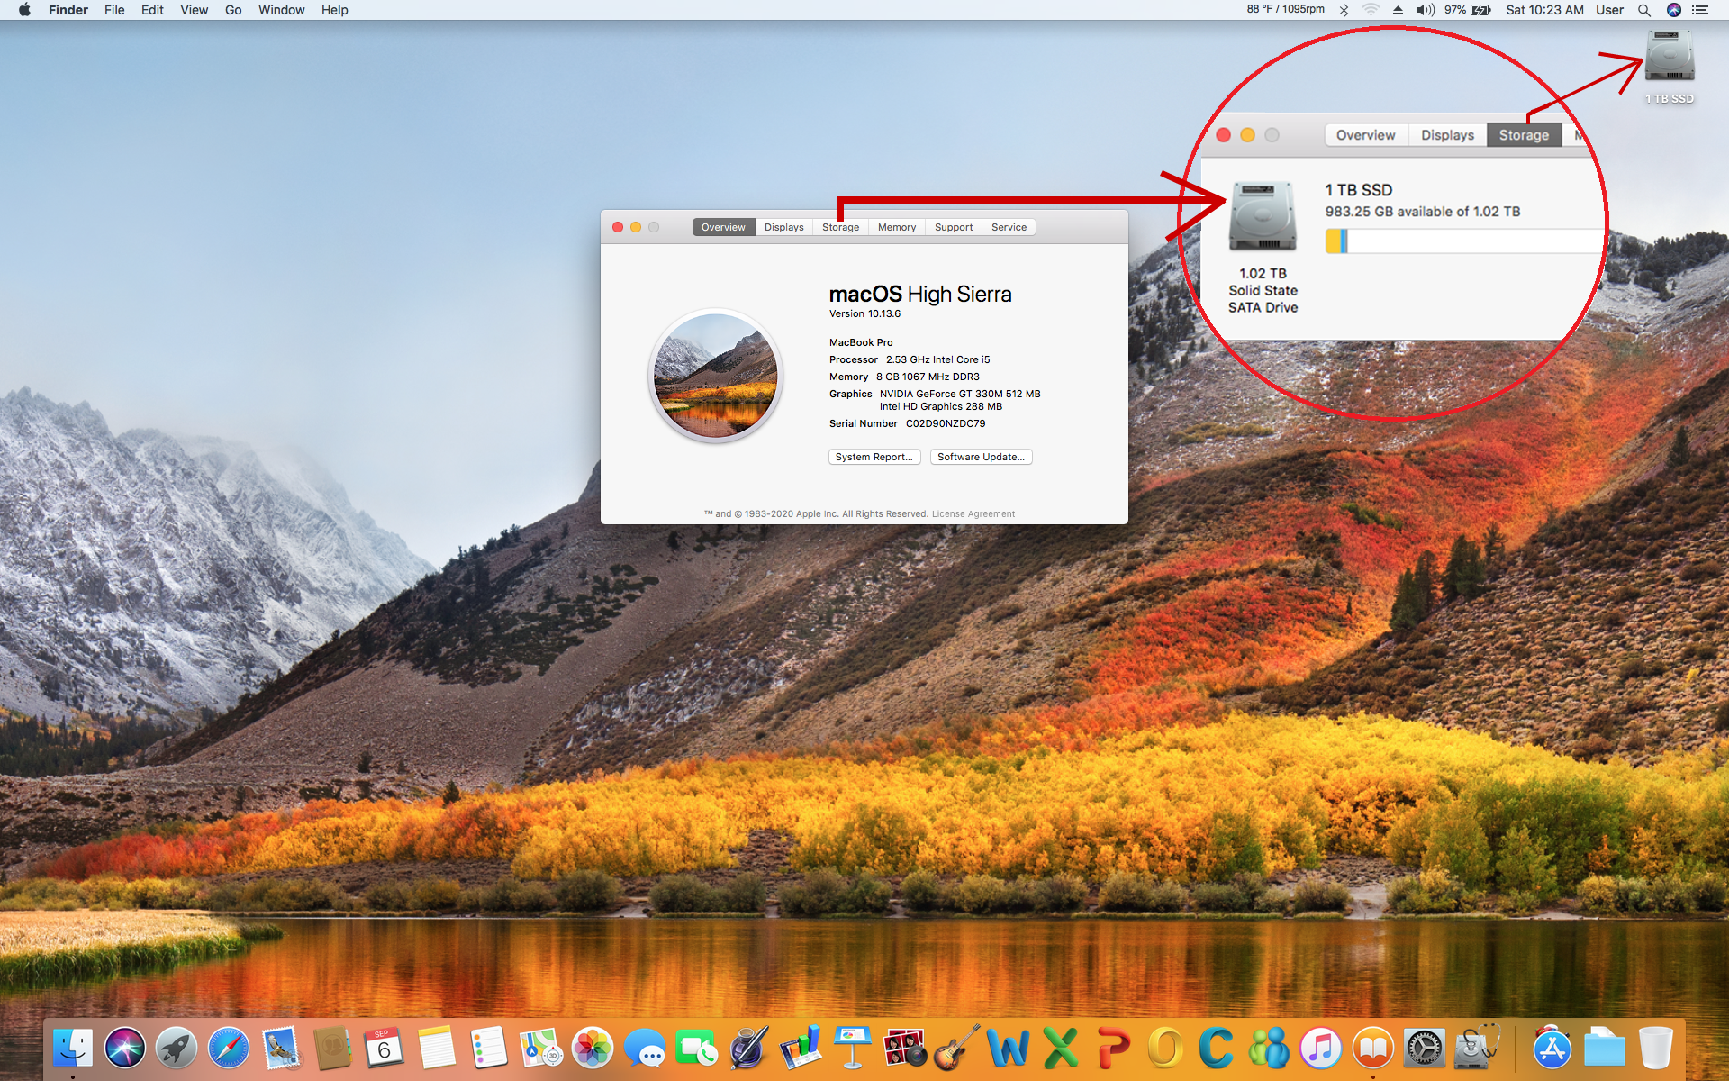
Task: Click the Version 10.13.6 text
Action: [x=864, y=313]
